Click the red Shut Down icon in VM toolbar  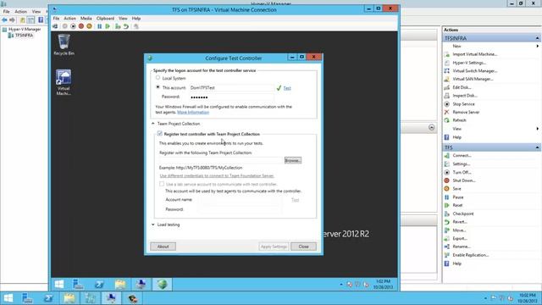coord(81,26)
